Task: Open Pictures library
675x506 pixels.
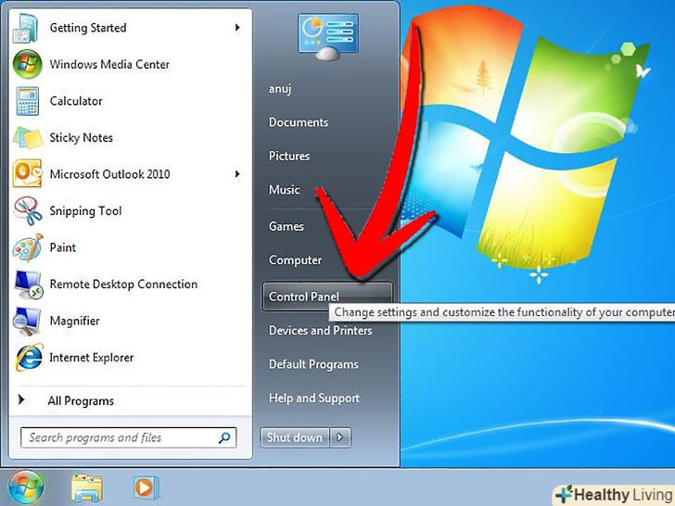Action: pyautogui.click(x=289, y=156)
